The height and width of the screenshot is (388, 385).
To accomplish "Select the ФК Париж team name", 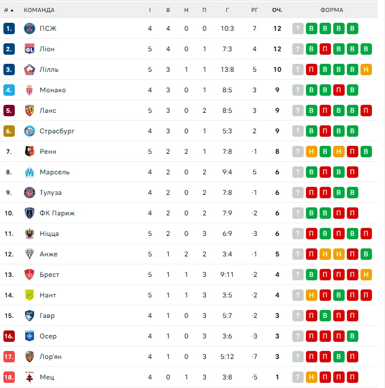I will [x=57, y=213].
